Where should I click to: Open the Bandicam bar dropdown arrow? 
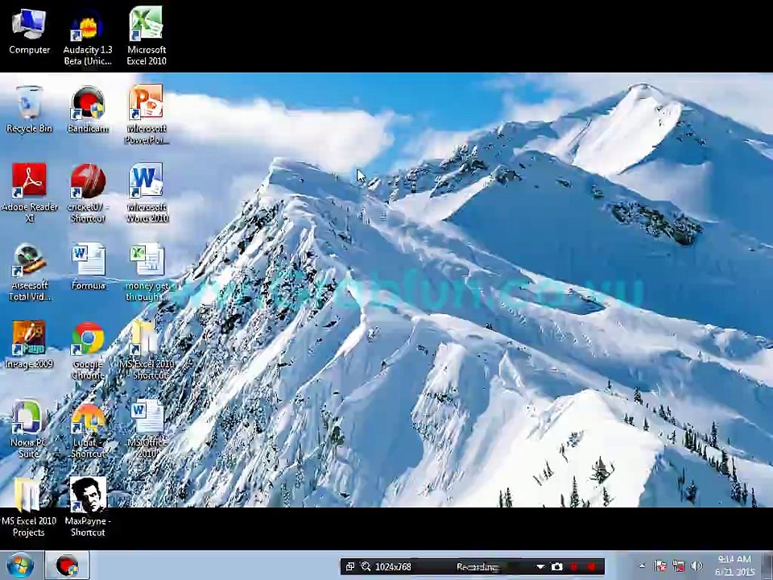tap(540, 567)
